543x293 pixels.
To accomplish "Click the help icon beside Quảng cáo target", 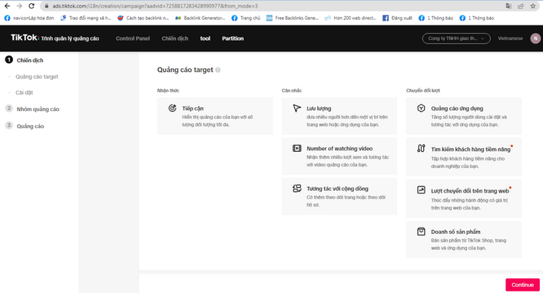I will pos(218,70).
